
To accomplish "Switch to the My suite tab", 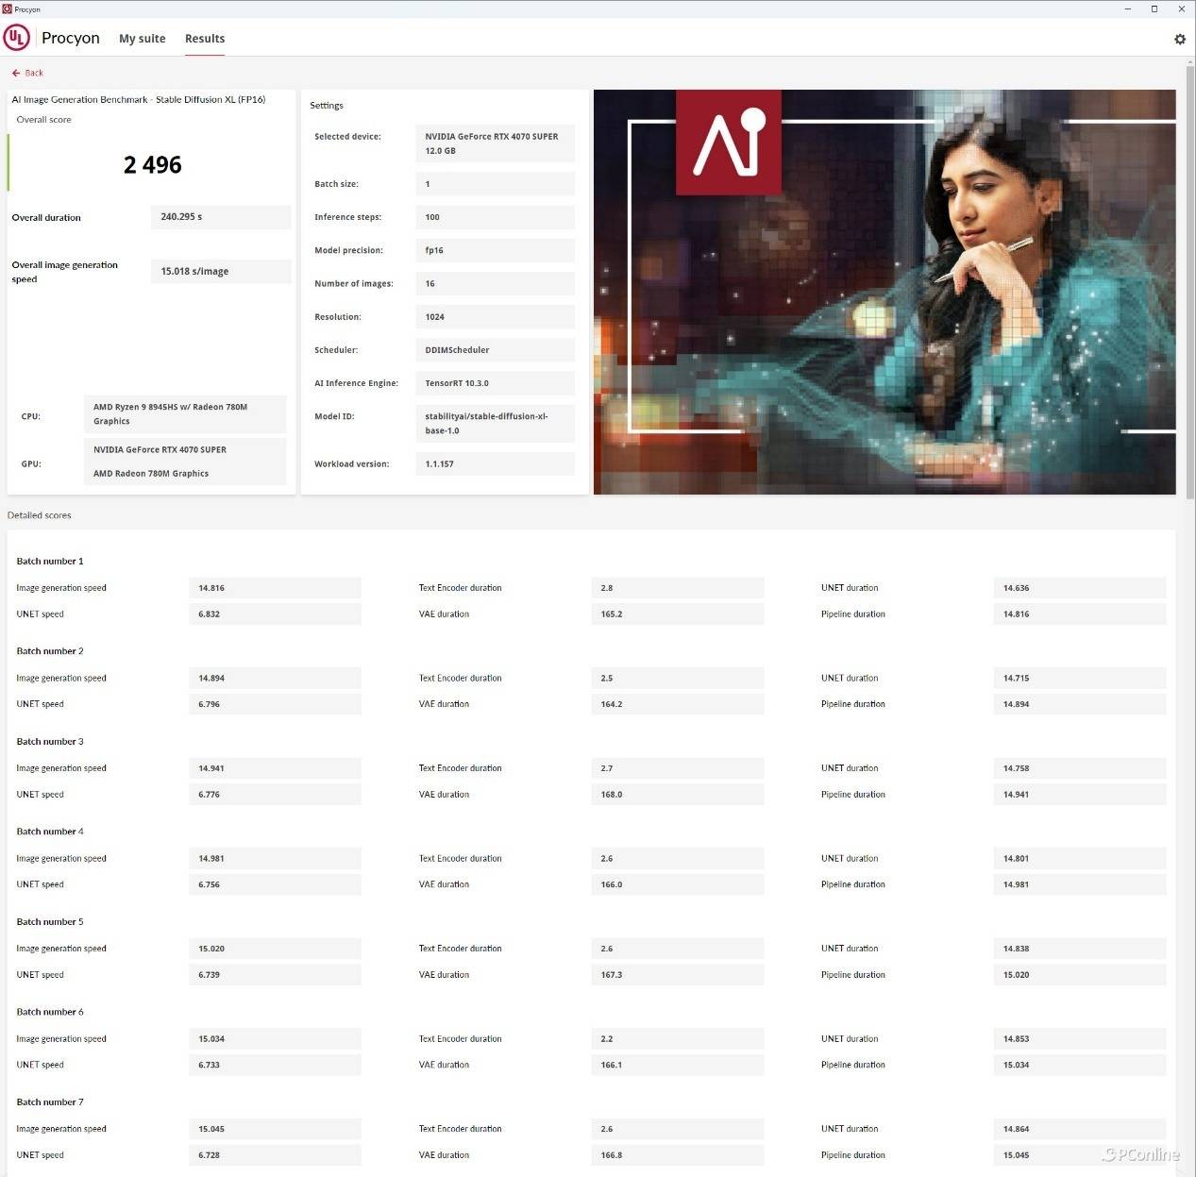I will pyautogui.click(x=142, y=39).
